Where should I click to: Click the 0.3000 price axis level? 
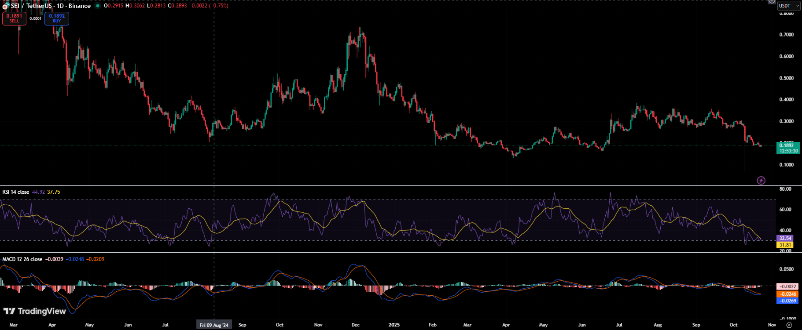787,121
